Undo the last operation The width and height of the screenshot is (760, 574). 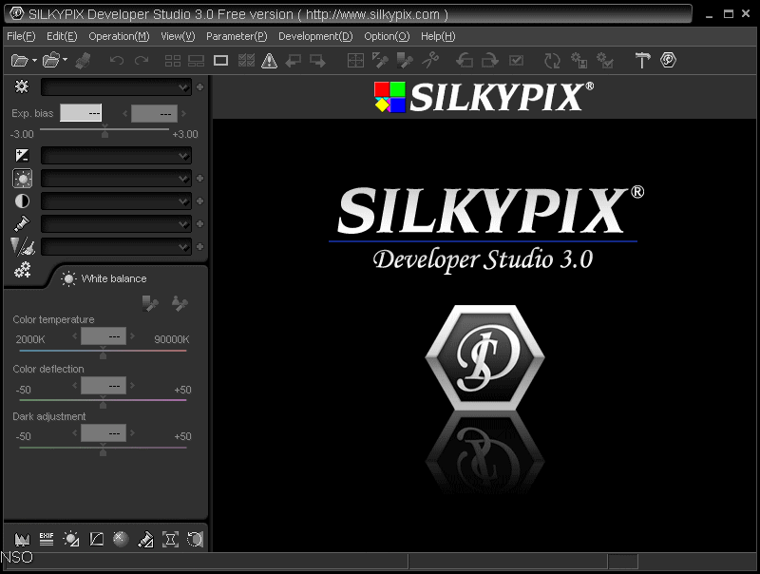pos(116,61)
